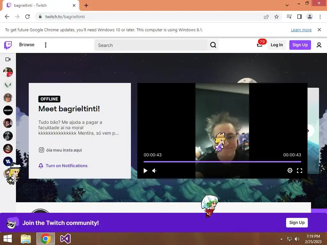Open the Windows Start button
327x245 pixels.
coord(8,239)
